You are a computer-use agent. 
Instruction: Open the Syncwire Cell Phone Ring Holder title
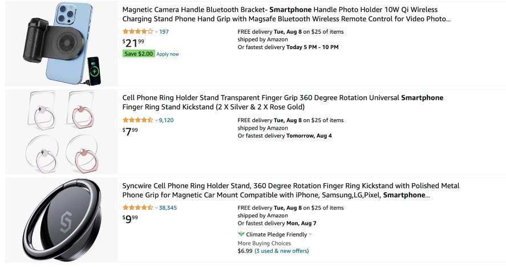[x=291, y=191]
